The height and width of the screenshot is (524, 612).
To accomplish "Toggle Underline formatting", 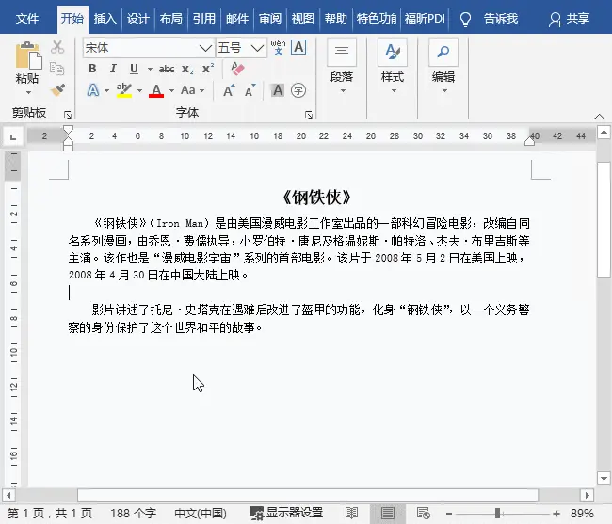I will (134, 69).
